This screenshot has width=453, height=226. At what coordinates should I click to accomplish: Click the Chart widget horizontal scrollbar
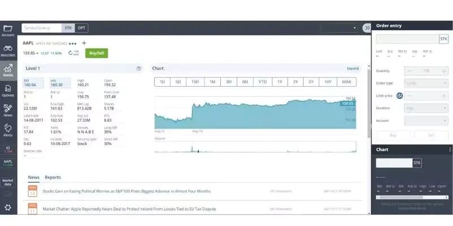[412, 197]
